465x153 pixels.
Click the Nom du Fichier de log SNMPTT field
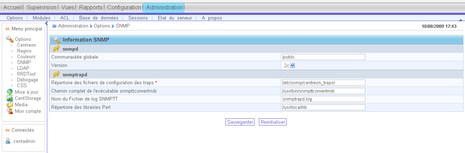tap(323, 99)
